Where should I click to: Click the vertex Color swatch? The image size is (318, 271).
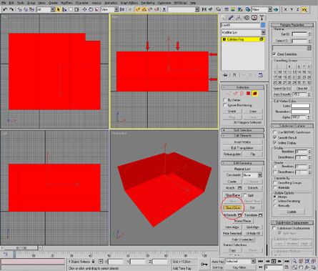[x=300, y=106]
